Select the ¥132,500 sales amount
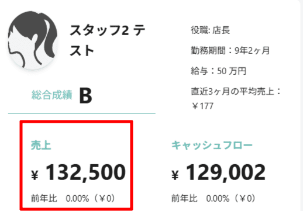Viewport: 303px width, 211px height. (x=78, y=172)
